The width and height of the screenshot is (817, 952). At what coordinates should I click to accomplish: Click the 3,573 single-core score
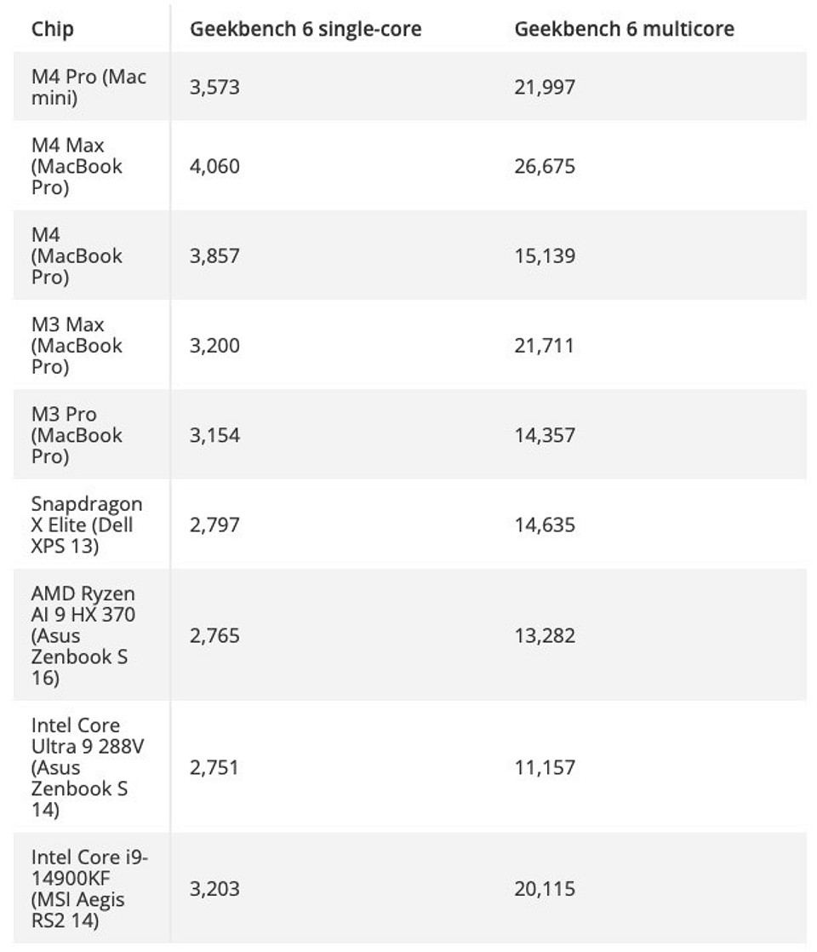coord(214,87)
